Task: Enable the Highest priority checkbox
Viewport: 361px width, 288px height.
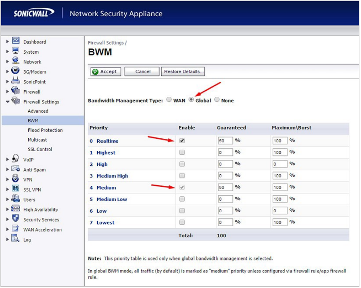Action: pos(182,152)
